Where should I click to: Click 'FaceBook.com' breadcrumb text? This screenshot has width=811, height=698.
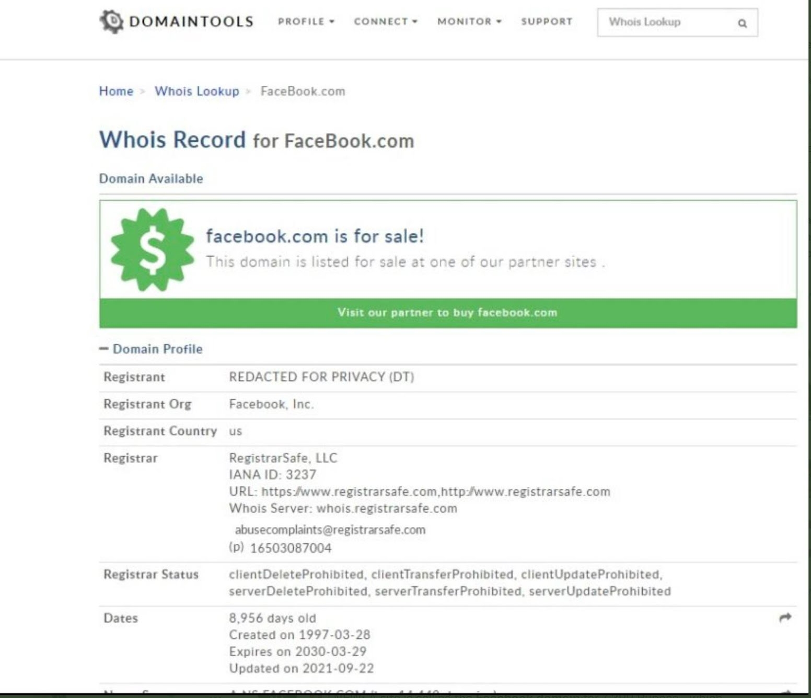(303, 91)
